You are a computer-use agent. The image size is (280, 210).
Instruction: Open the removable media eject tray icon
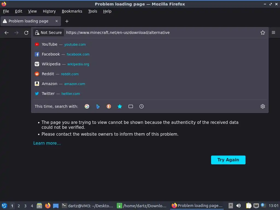[231, 206]
